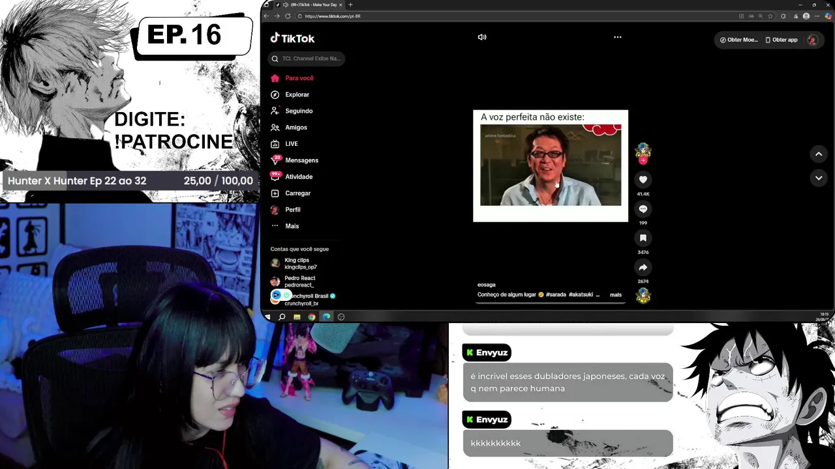Save video with the bookmark icon
Screen dimensions: 835x469
[643, 238]
